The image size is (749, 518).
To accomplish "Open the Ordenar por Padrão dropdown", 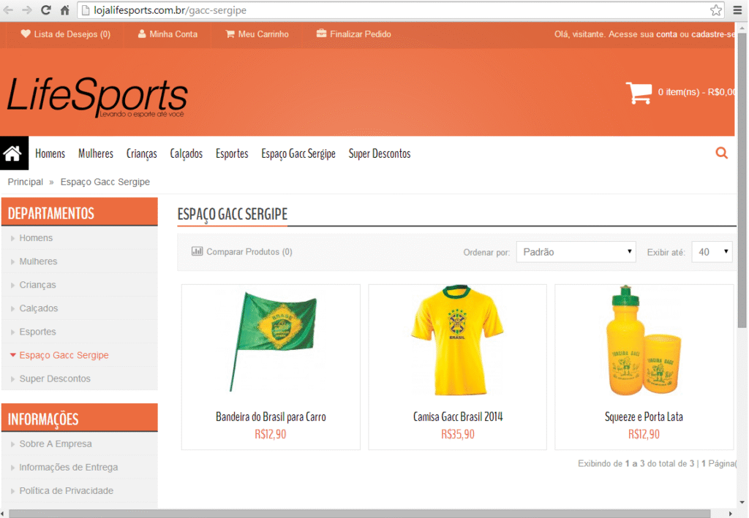I will pos(576,252).
